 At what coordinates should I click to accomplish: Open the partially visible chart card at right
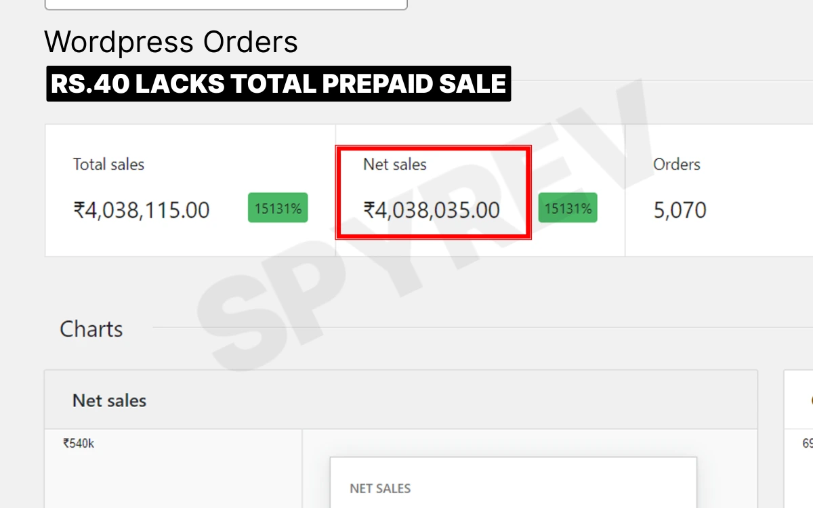pos(798,400)
